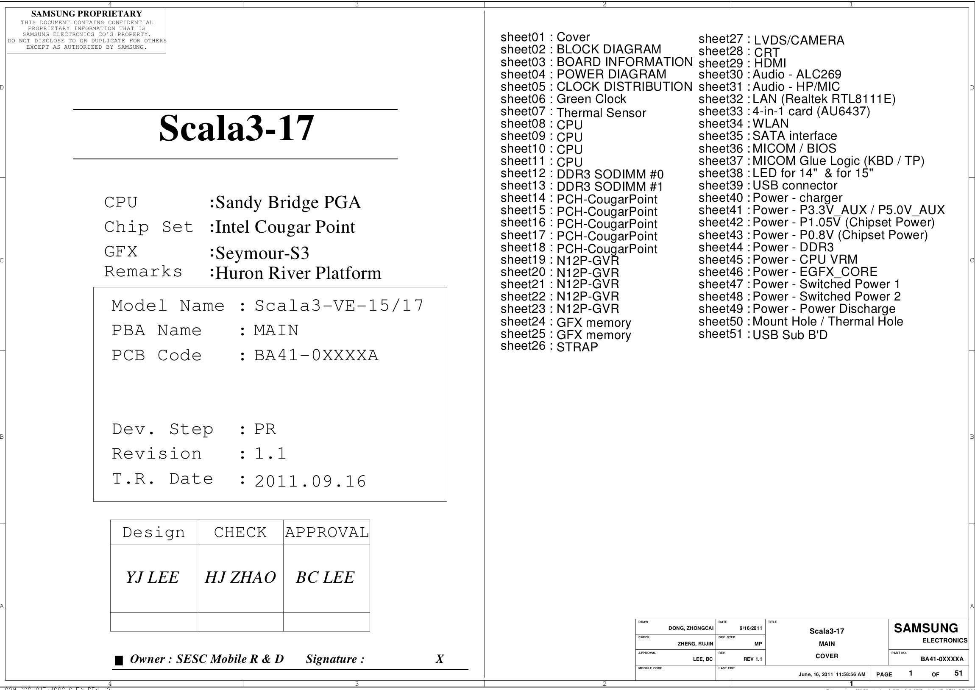Image resolution: width=975 pixels, height=690 pixels.
Task: Click the APPROVAL column header
Action: [x=326, y=532]
